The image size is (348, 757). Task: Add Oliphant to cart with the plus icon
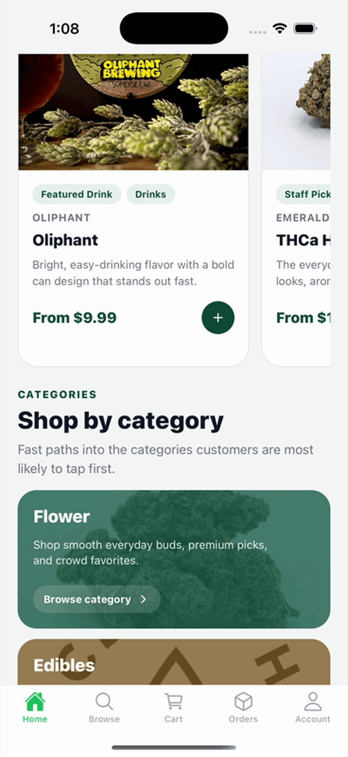click(218, 317)
